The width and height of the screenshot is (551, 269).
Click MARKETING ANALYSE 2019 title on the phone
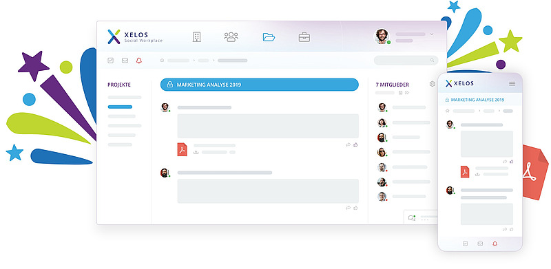pos(477,100)
